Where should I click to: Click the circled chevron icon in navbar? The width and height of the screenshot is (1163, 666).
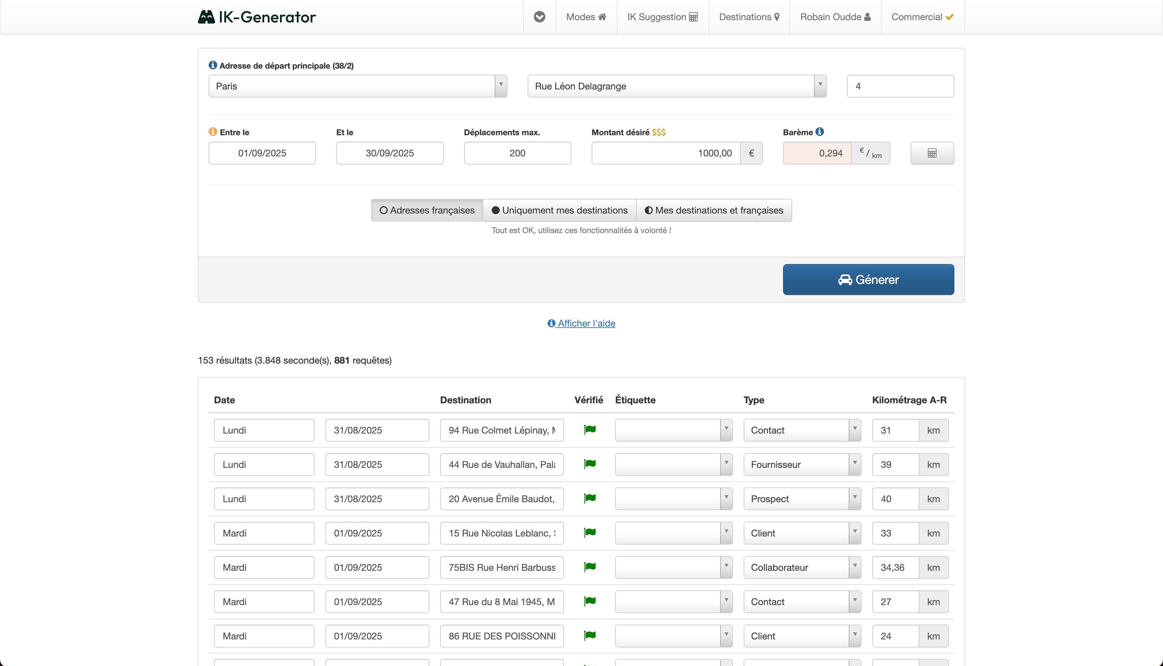pos(539,17)
